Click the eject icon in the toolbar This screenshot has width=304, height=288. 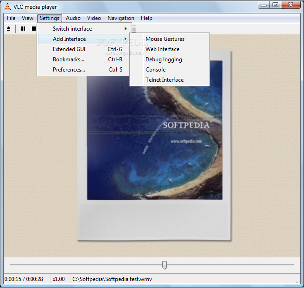coord(8,29)
